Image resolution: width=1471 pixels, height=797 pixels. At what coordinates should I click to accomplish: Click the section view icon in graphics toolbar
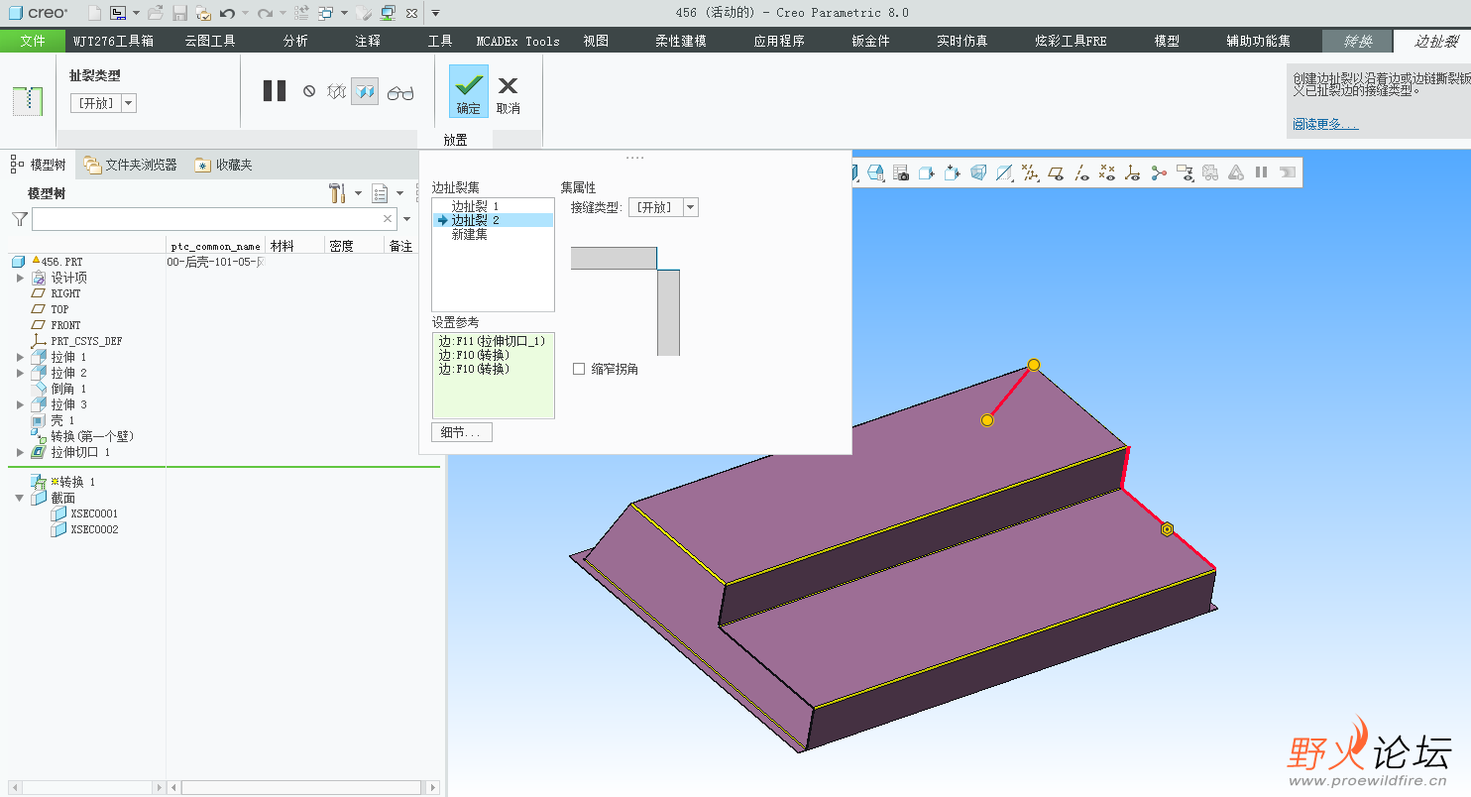(1004, 172)
